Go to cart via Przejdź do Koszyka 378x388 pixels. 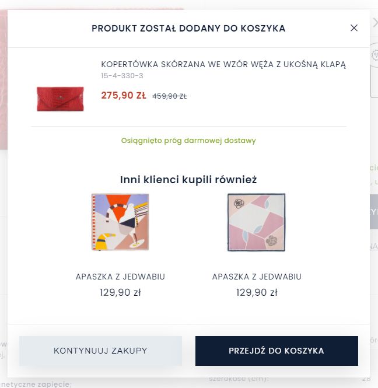coord(276,351)
